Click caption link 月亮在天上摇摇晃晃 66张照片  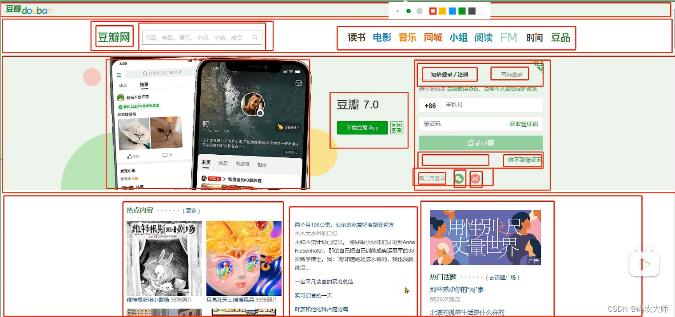(242, 300)
